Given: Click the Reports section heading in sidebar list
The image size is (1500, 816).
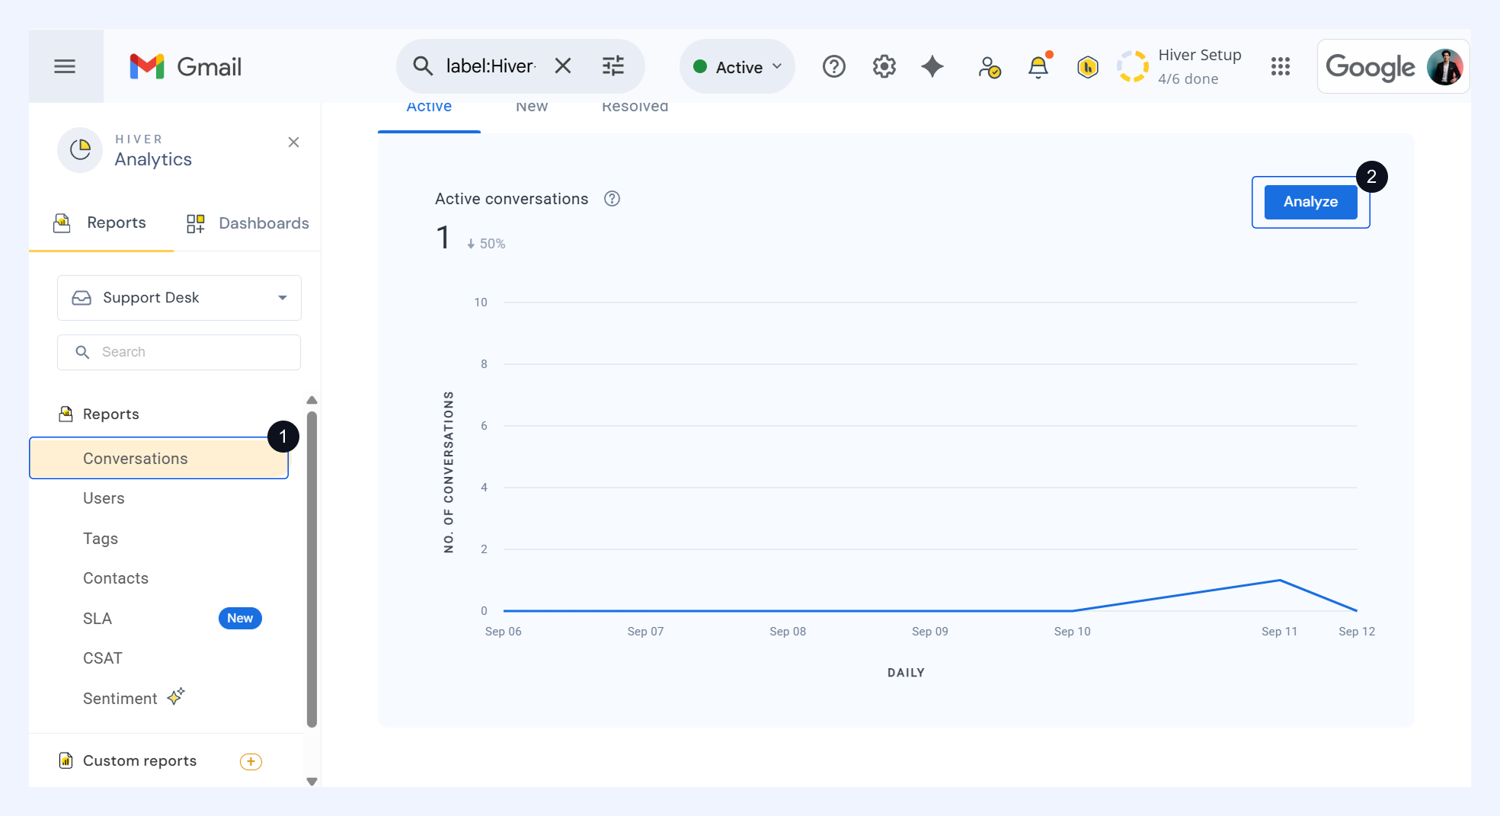Looking at the screenshot, I should (x=111, y=414).
